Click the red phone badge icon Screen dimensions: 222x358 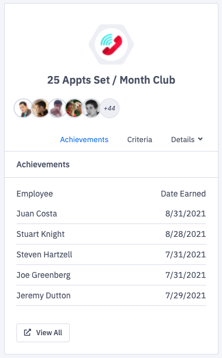[x=111, y=44]
